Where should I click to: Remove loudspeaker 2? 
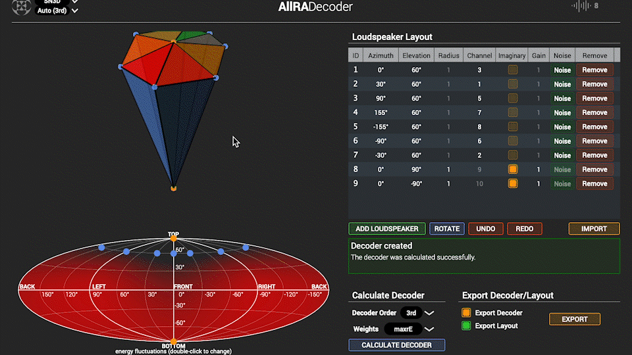tap(595, 84)
